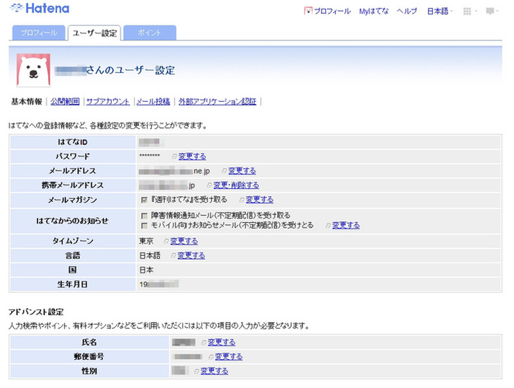Open the 日本語 language dropdown
Image resolution: width=514 pixels, height=388 pixels.
tap(437, 10)
